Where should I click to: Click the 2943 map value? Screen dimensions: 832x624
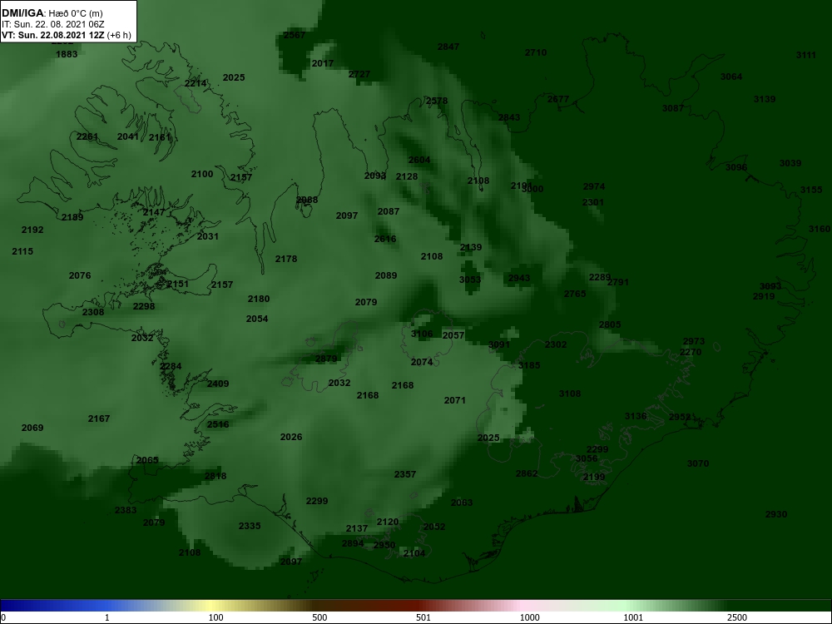point(519,278)
